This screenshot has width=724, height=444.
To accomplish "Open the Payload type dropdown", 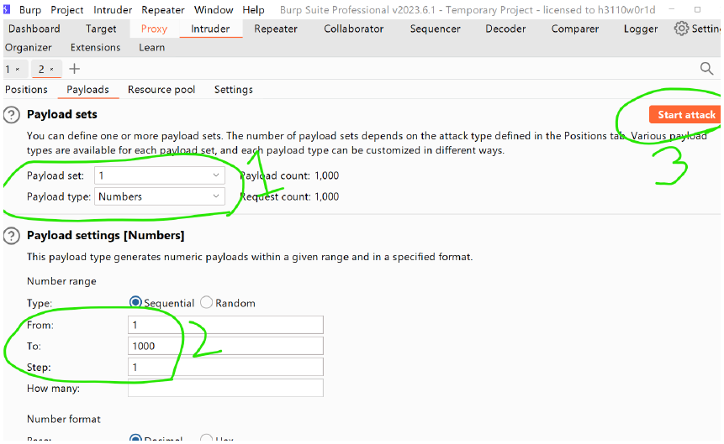I will 160,196.
